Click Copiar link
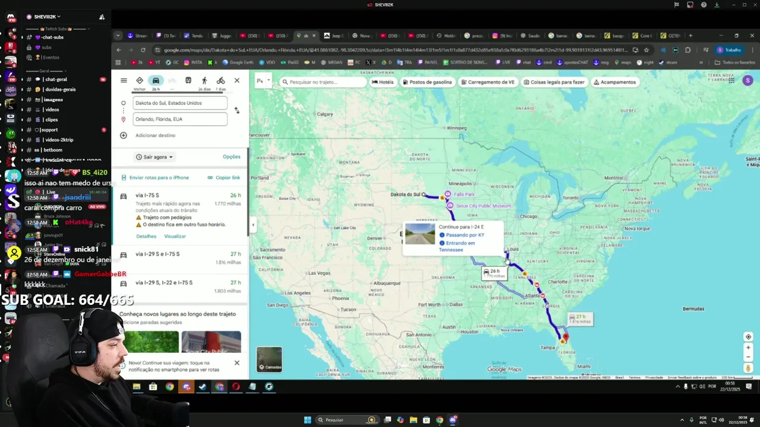 click(x=224, y=177)
